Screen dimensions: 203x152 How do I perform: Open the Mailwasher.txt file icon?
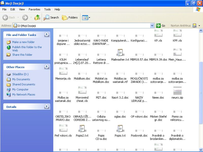[x=120, y=53]
